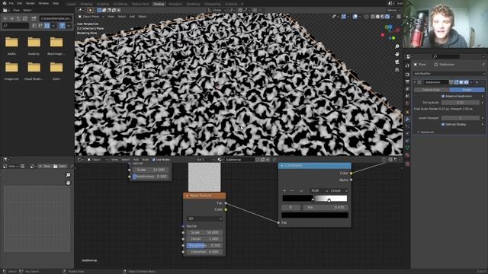Create a new folder in file browser
The image size is (488, 274).
(34, 18)
